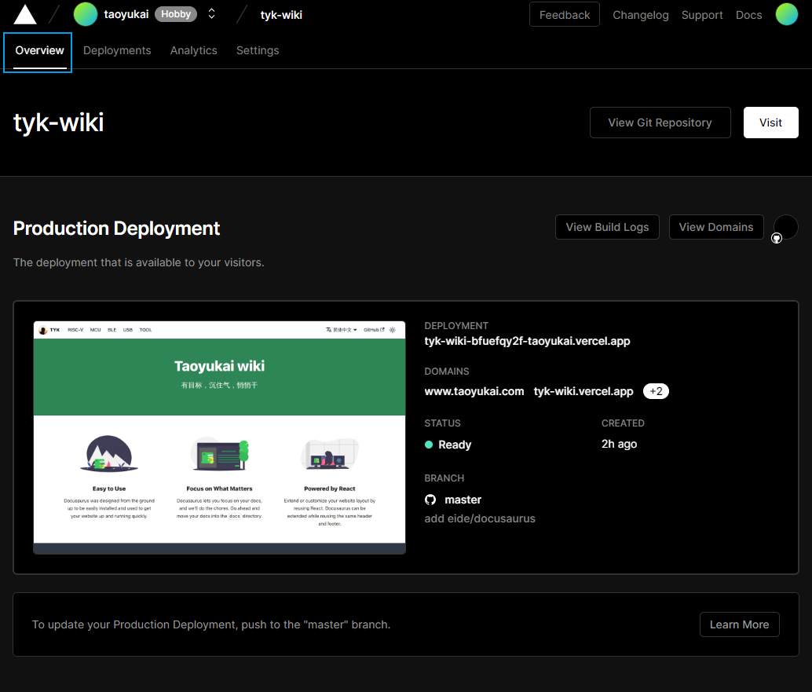Open the add eide/docusaurus commit
812x692 pixels.
[x=480, y=518]
